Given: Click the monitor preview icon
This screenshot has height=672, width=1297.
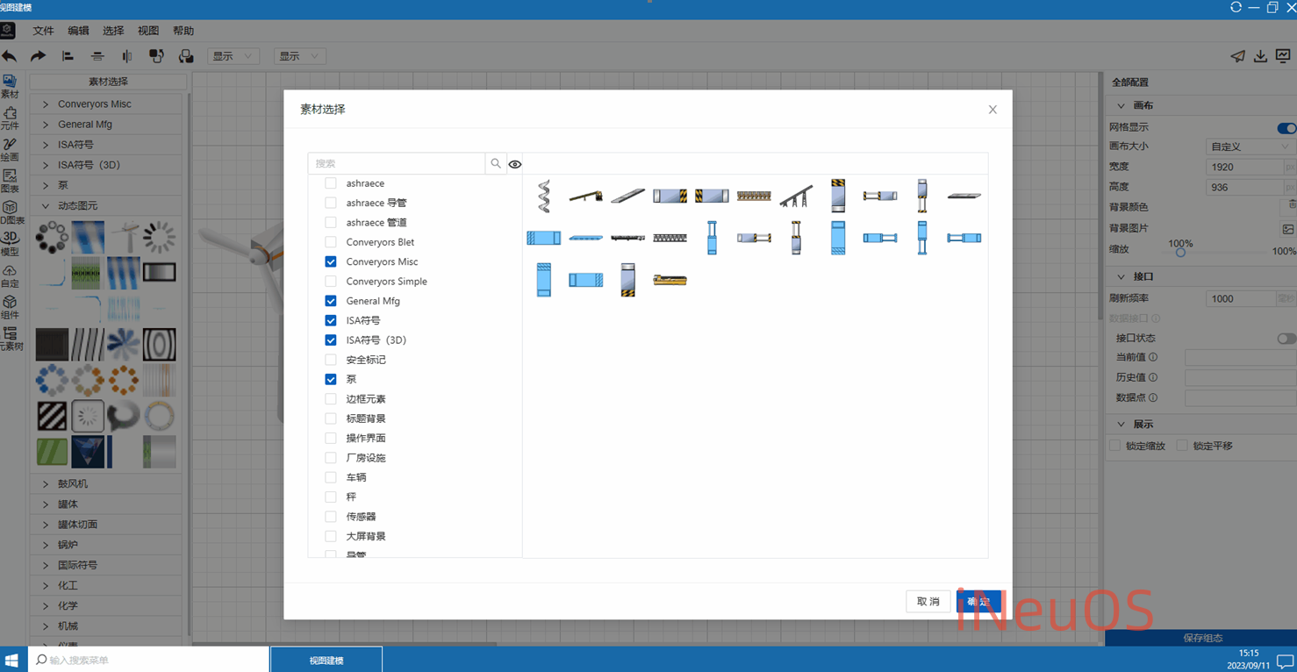Looking at the screenshot, I should pyautogui.click(x=1283, y=56).
